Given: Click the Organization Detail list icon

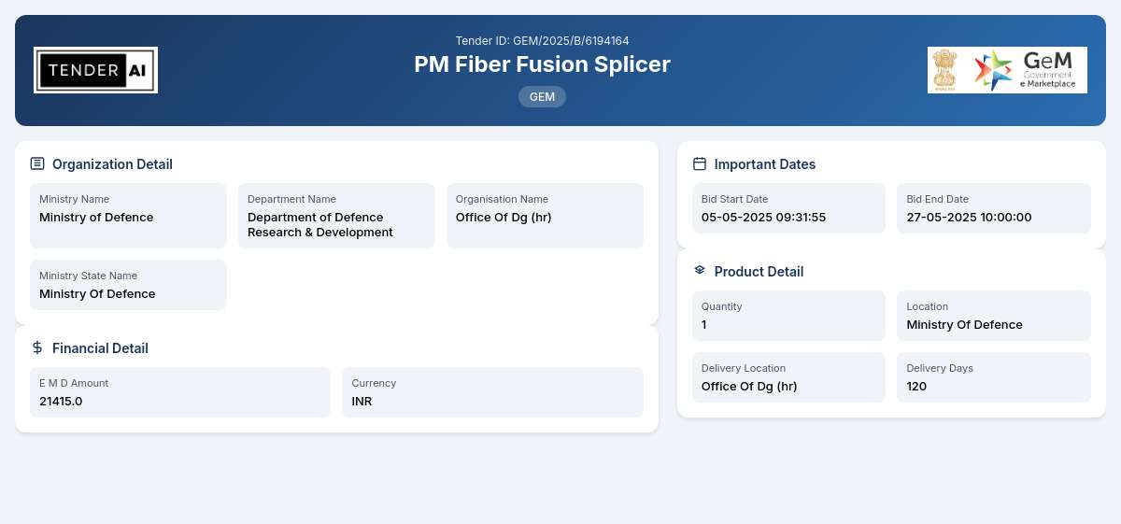Looking at the screenshot, I should [37, 163].
